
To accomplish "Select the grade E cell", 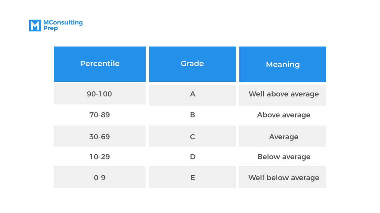I will pos(192,177).
